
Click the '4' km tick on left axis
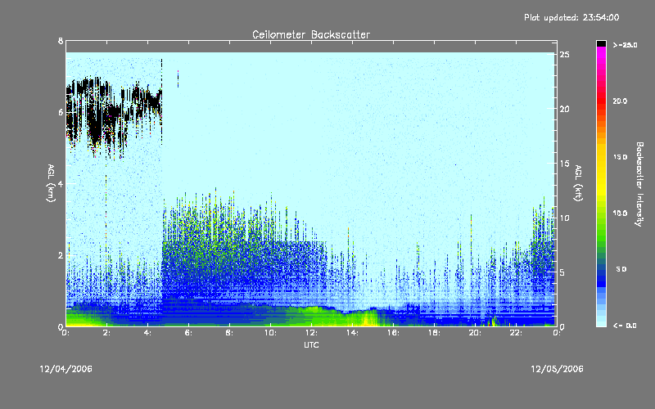(x=61, y=183)
